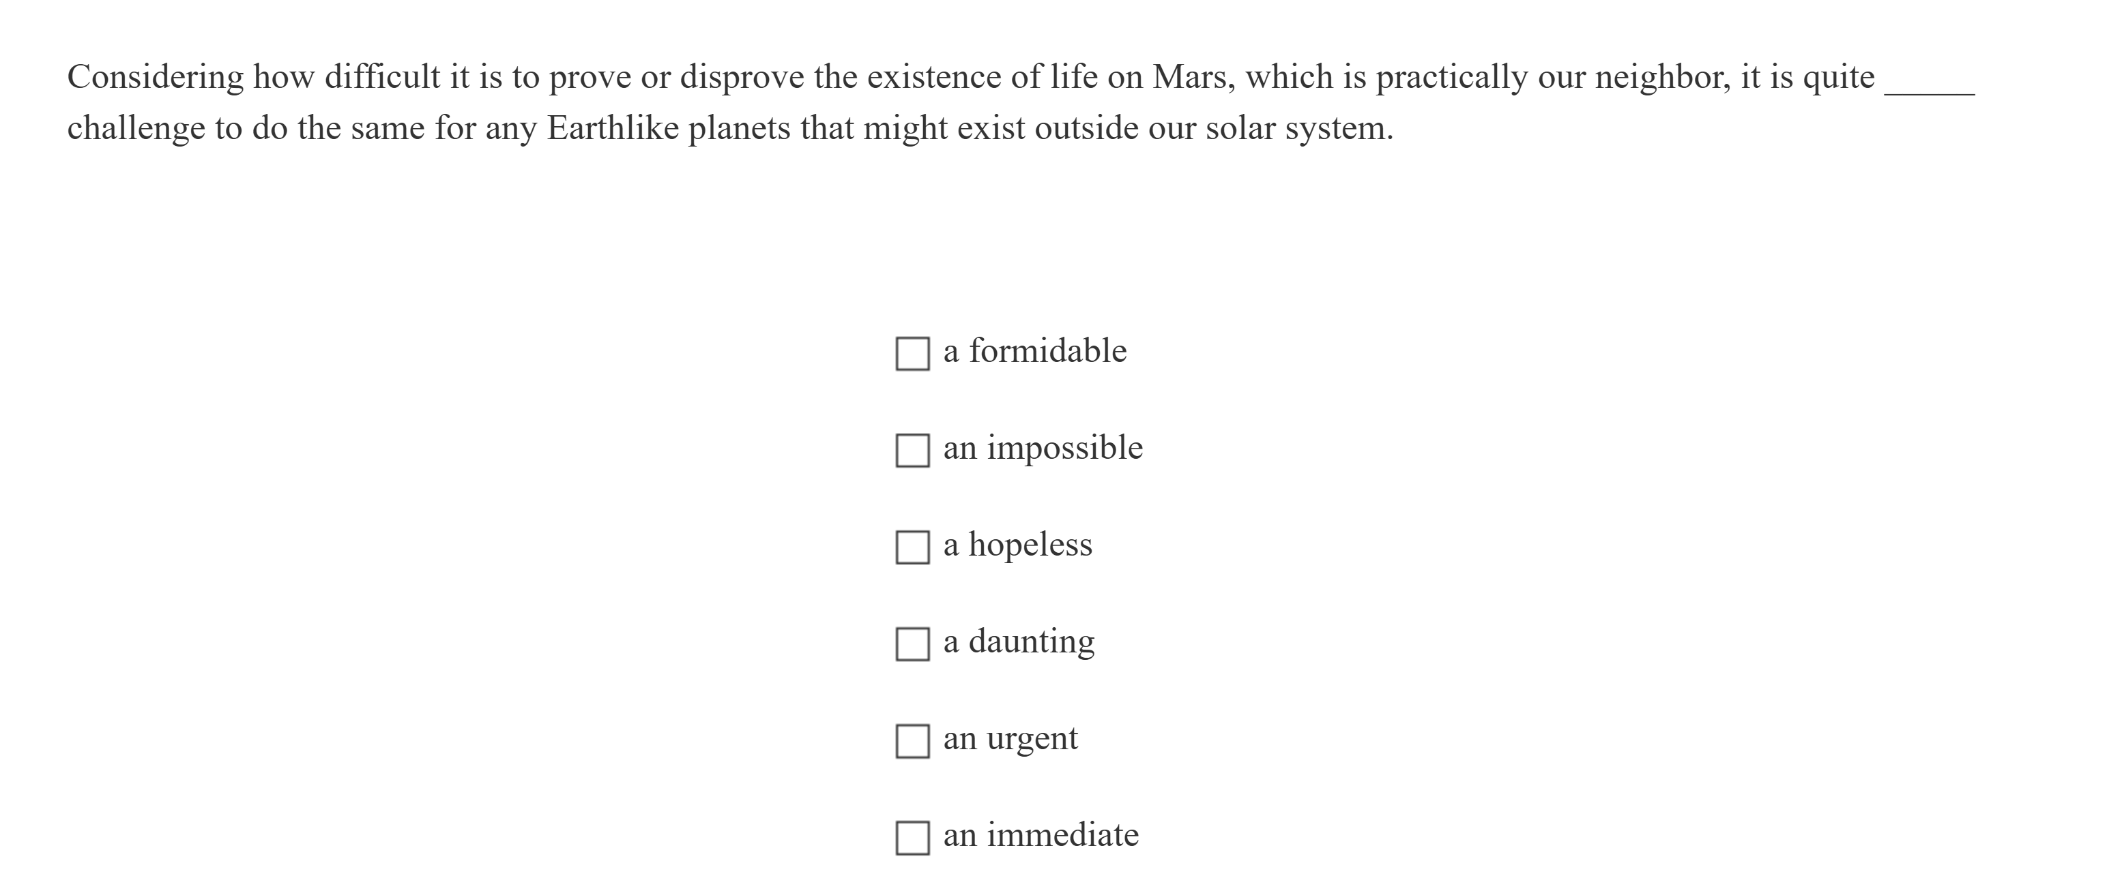This screenshot has width=2109, height=876.
Task: Select the label text 'a daunting'
Action: pyautogui.click(x=1019, y=642)
